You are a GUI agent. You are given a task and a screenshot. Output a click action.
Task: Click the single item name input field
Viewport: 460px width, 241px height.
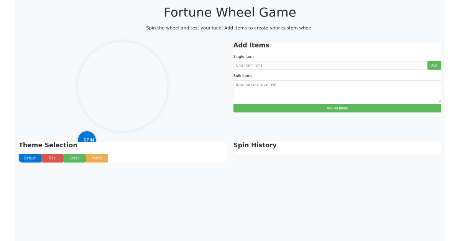pos(330,65)
